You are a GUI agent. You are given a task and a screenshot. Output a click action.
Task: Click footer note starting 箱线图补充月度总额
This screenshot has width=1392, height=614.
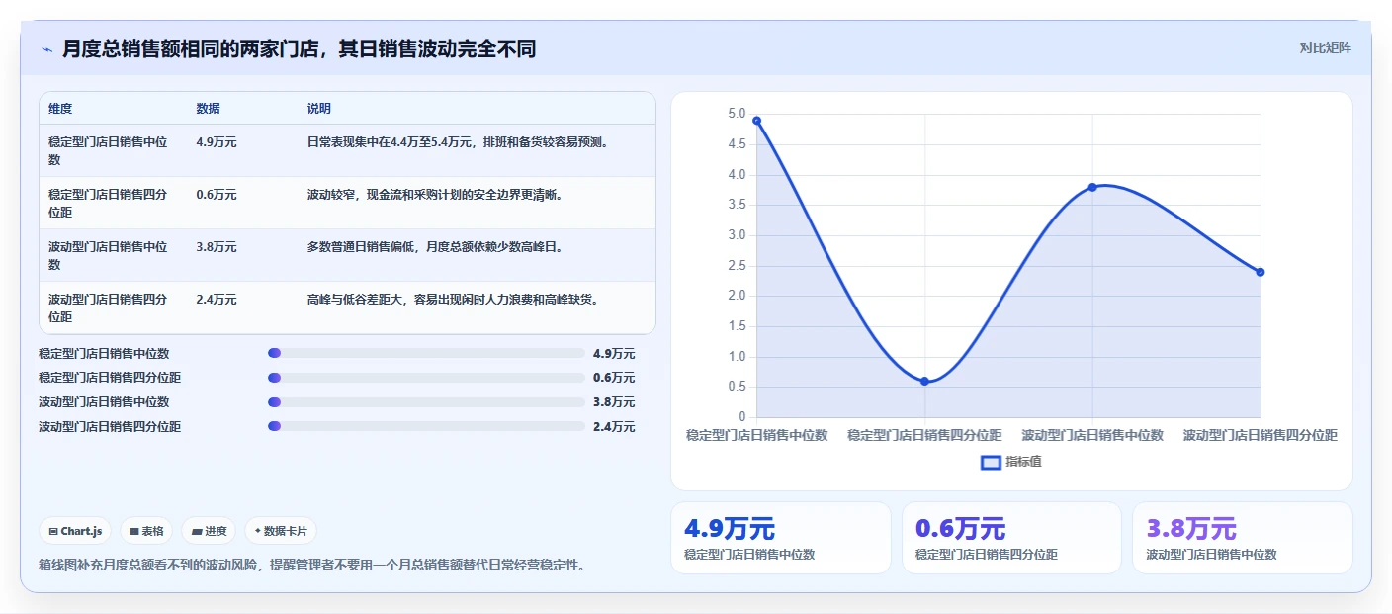coord(311,566)
